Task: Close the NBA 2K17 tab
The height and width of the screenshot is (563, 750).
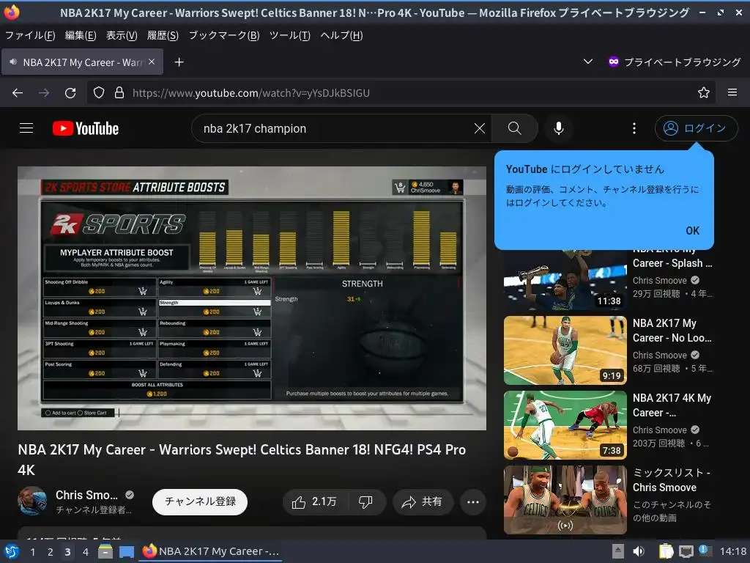Action: tap(152, 62)
